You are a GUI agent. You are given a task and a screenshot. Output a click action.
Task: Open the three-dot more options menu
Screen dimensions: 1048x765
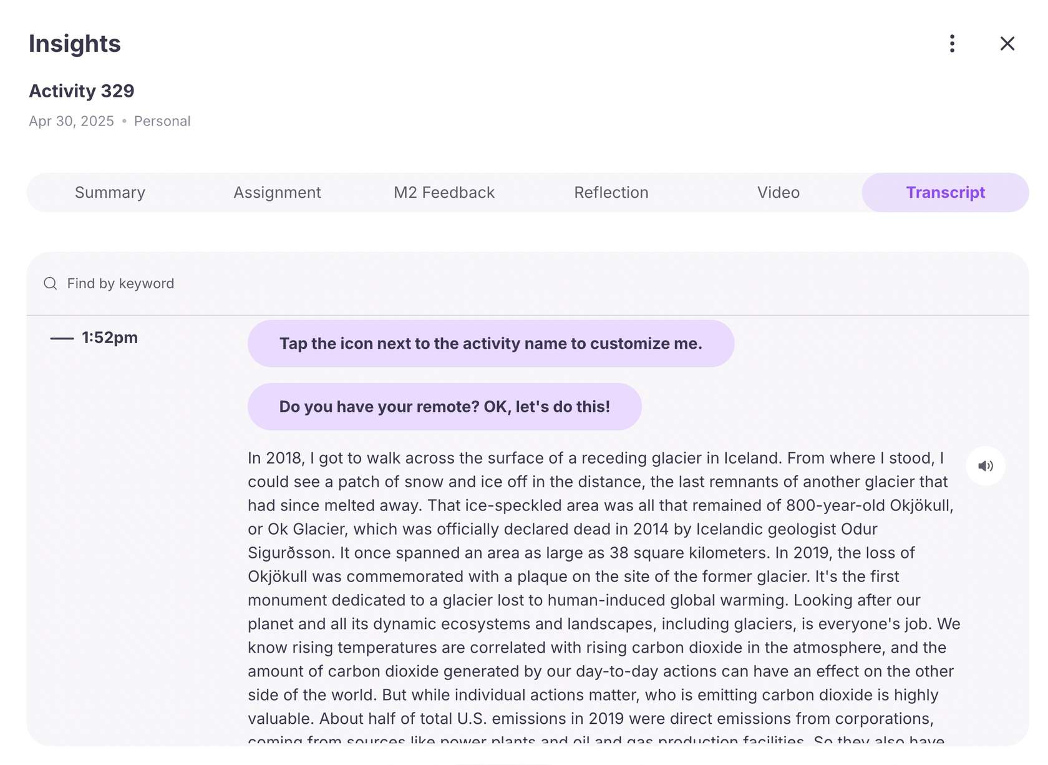(952, 44)
